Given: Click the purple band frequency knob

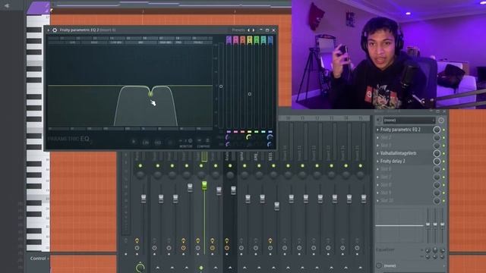Looking at the screenshot, I should (228, 137).
